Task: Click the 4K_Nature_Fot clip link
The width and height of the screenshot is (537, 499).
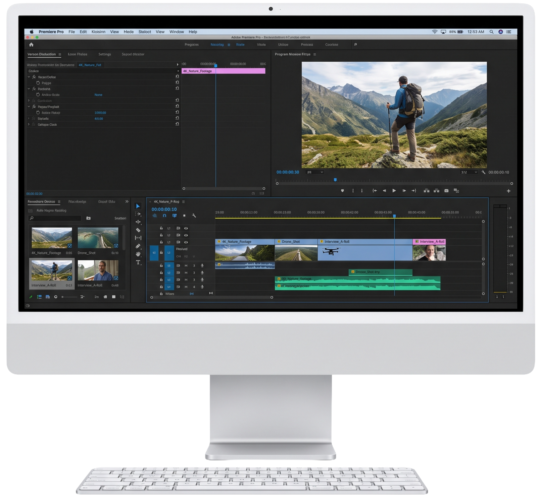Action: (90, 65)
